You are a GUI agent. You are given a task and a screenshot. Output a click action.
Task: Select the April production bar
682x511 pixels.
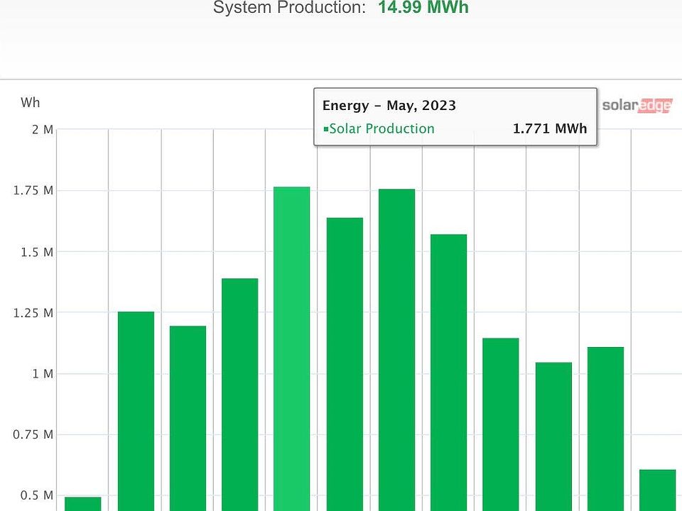point(239,394)
